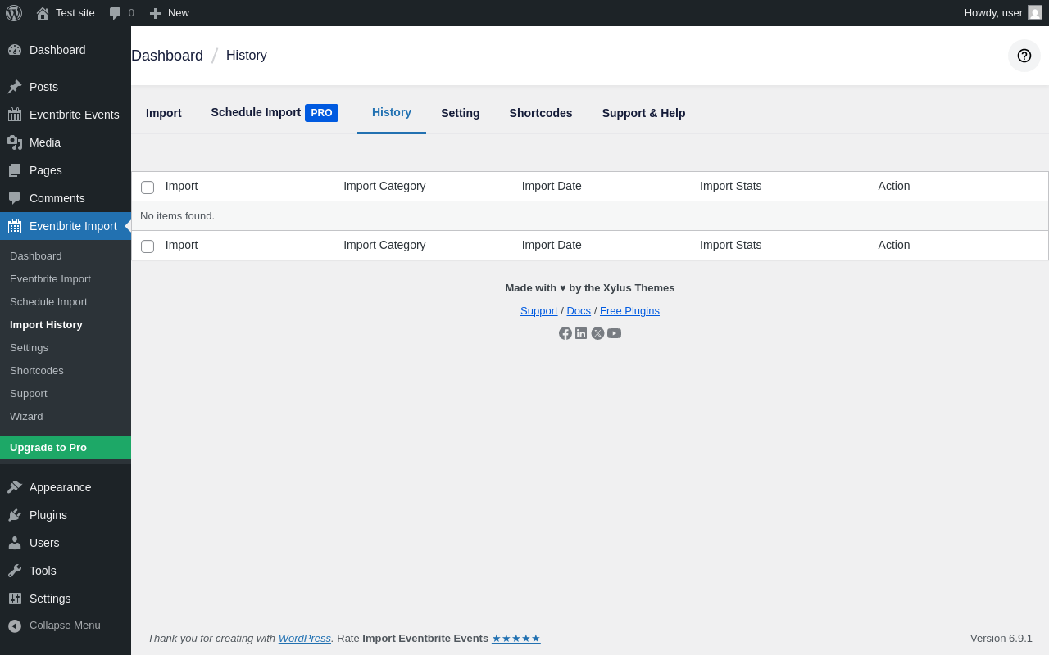1049x655 pixels.
Task: Open Support submenu item
Action: coord(66,393)
